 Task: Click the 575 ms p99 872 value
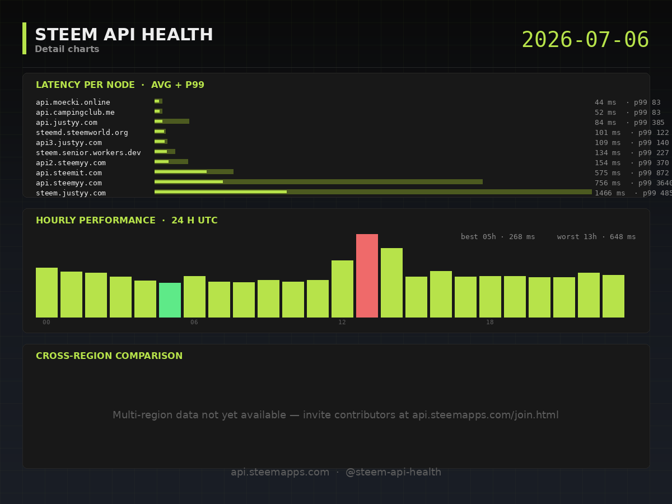point(632,173)
